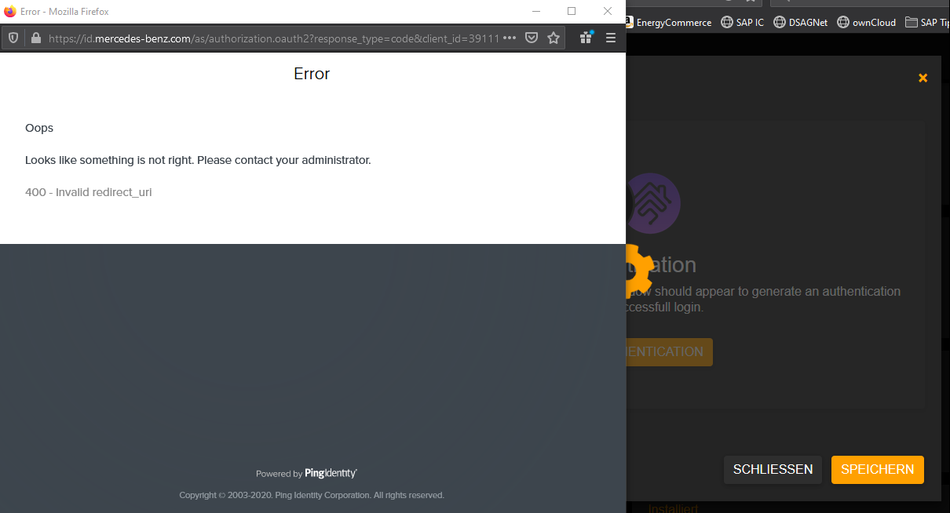
Task: Maximize the Firefox error window
Action: (x=572, y=11)
